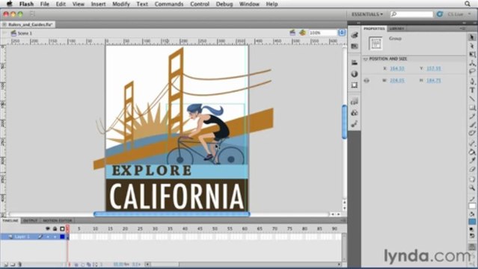
Task: Select the Subselection tool
Action: click(472, 46)
